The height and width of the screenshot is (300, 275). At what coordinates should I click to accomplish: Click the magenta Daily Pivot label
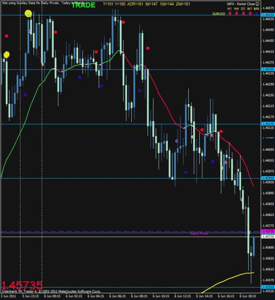pyautogui.click(x=199, y=234)
